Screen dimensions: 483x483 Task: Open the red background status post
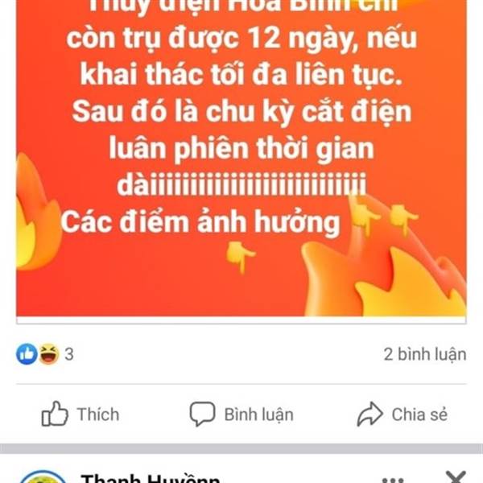[x=242, y=158]
